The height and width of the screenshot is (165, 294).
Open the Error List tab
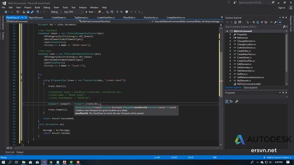[x=10, y=152]
